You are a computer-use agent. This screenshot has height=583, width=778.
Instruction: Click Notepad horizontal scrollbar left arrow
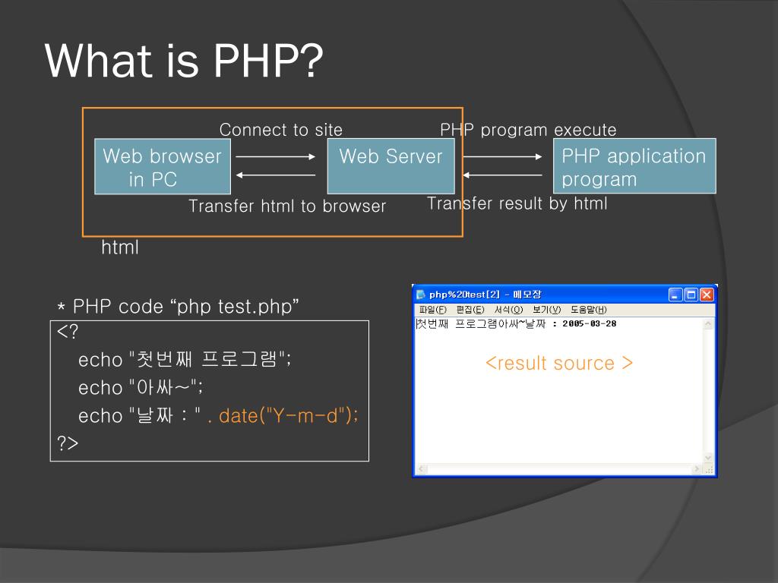422,468
